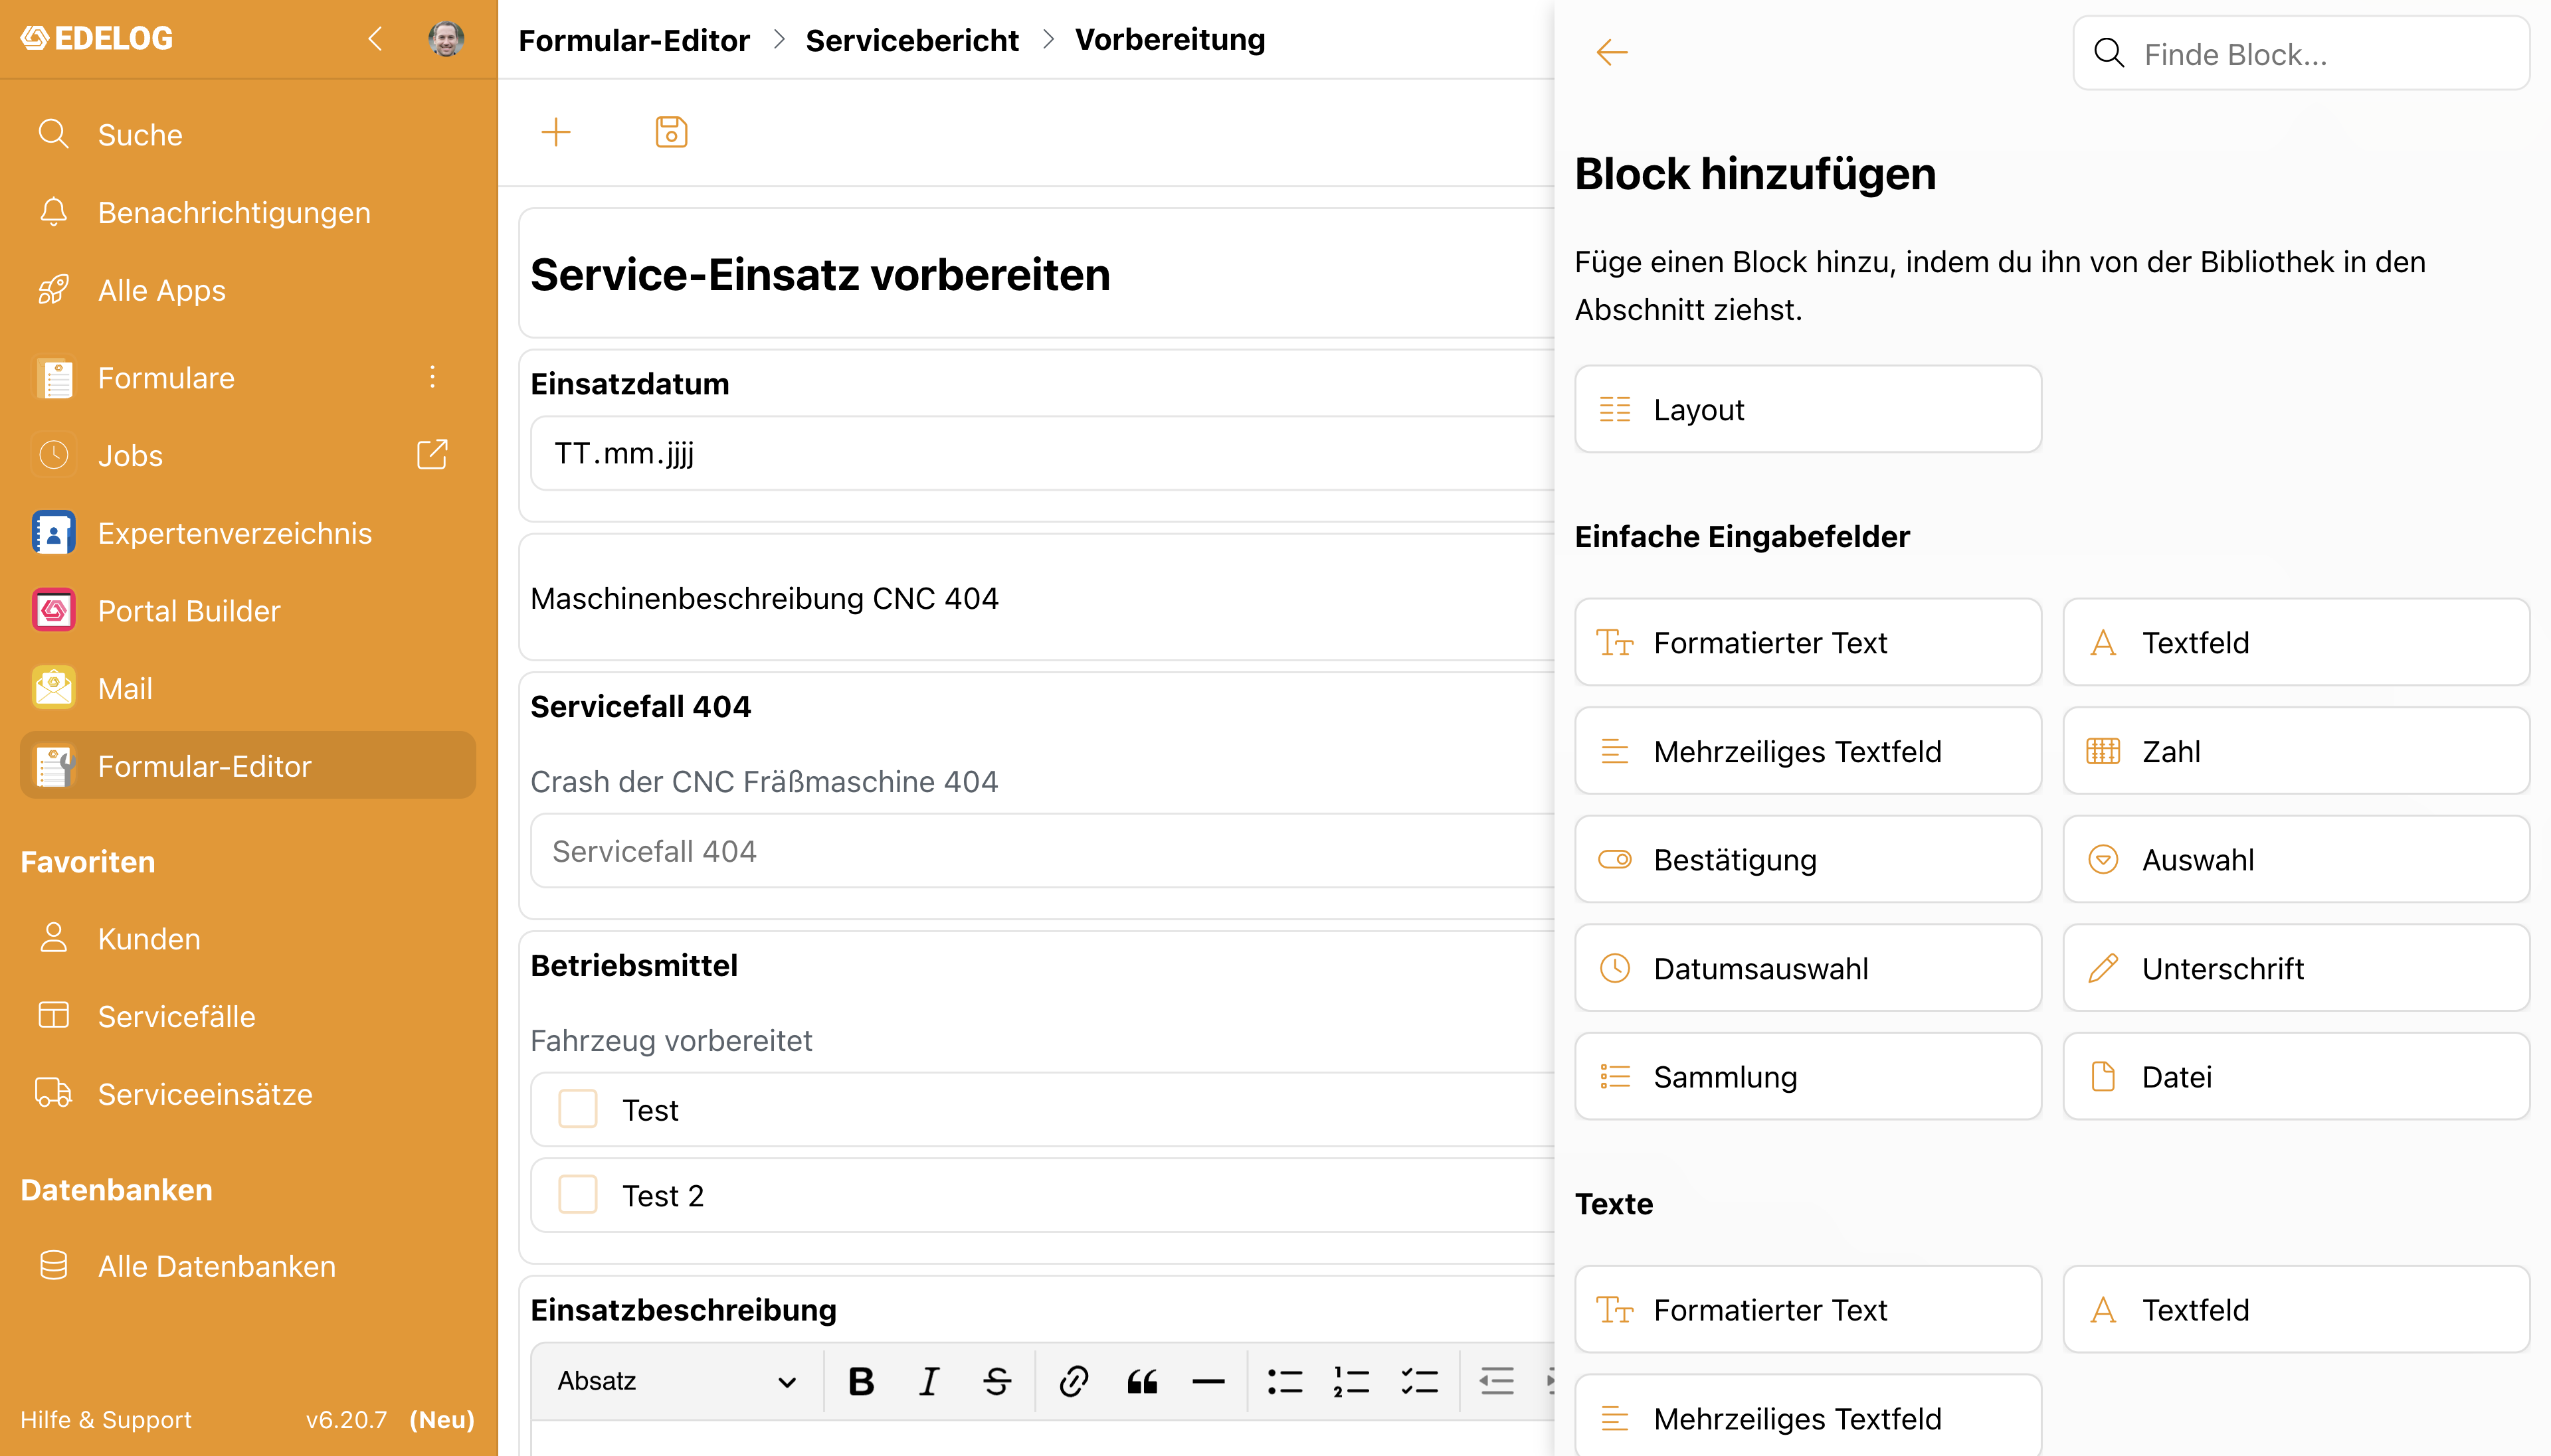Select the Sammlung block
This screenshot has width=2551, height=1456.
coord(1808,1077)
